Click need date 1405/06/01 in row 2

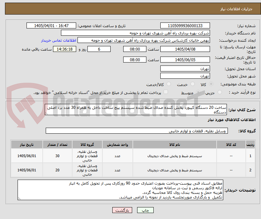coord(26,170)
